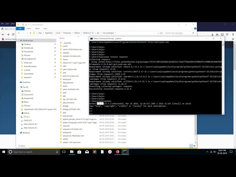Click the taskbar clock and date
The width and height of the screenshot is (236, 177).
222,152
